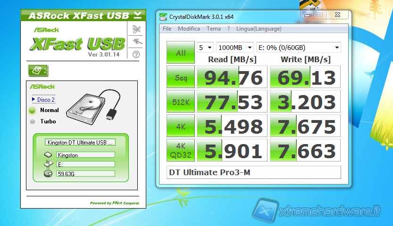393x226 pixels.
Task: Open the XFast USB settings tools icon
Action: point(136,30)
